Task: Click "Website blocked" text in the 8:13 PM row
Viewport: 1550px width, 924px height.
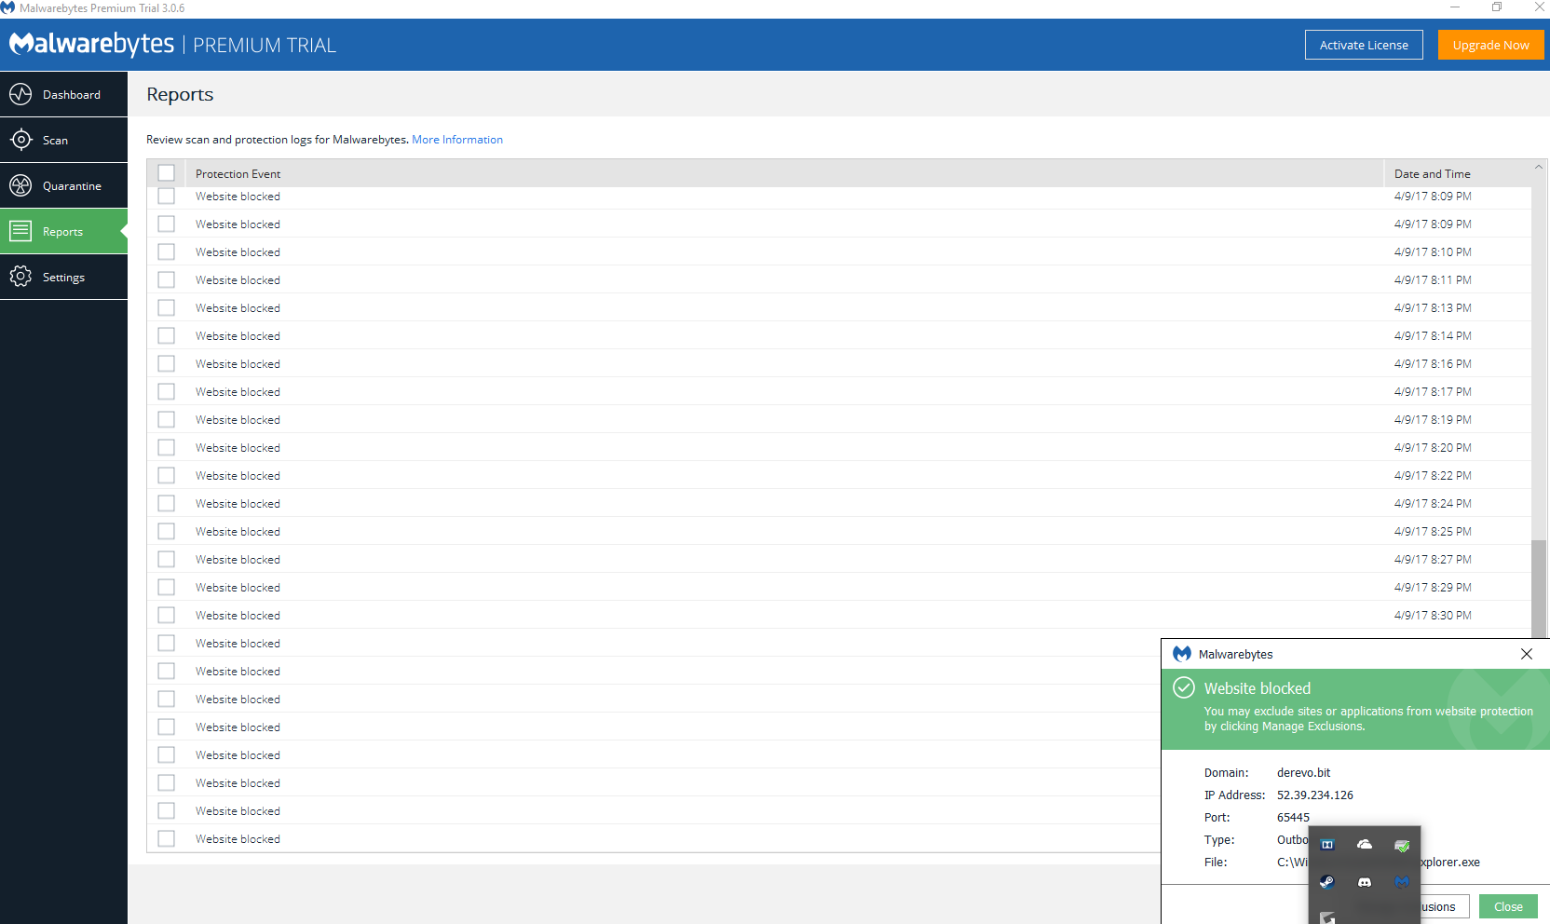Action: click(238, 307)
